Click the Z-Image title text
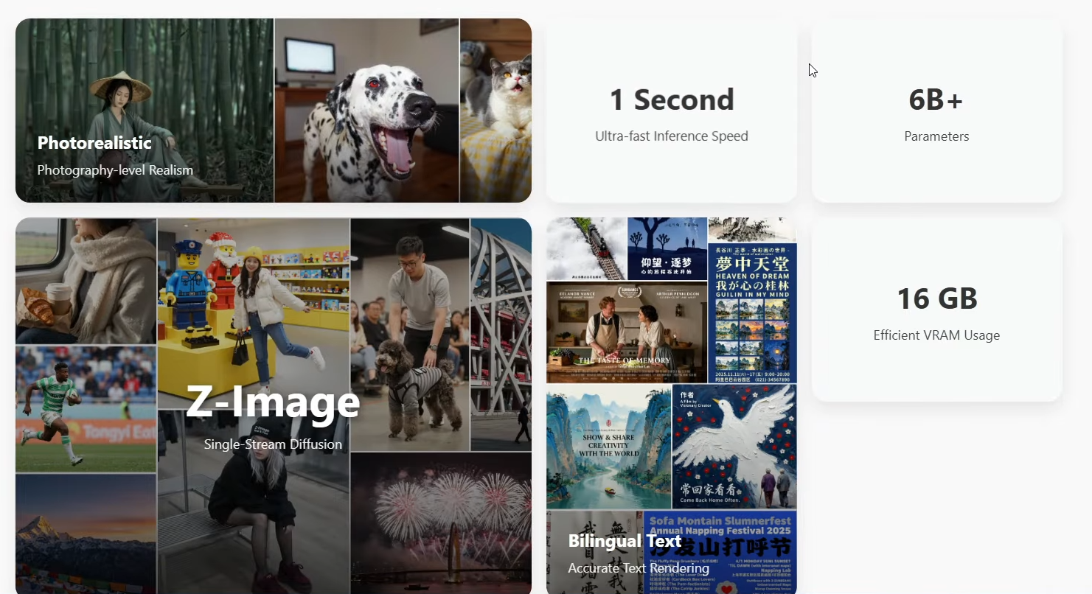This screenshot has height=594, width=1092. [x=273, y=402]
